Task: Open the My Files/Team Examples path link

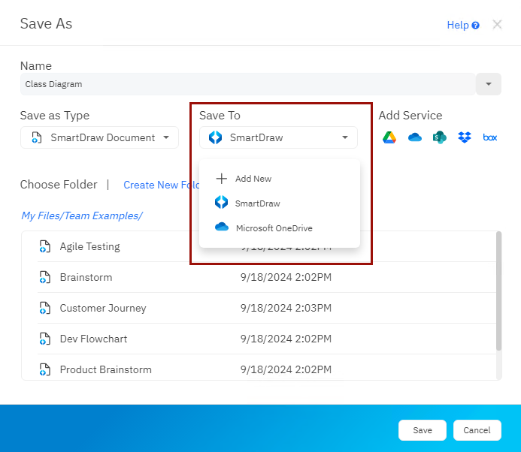Action: 81,215
